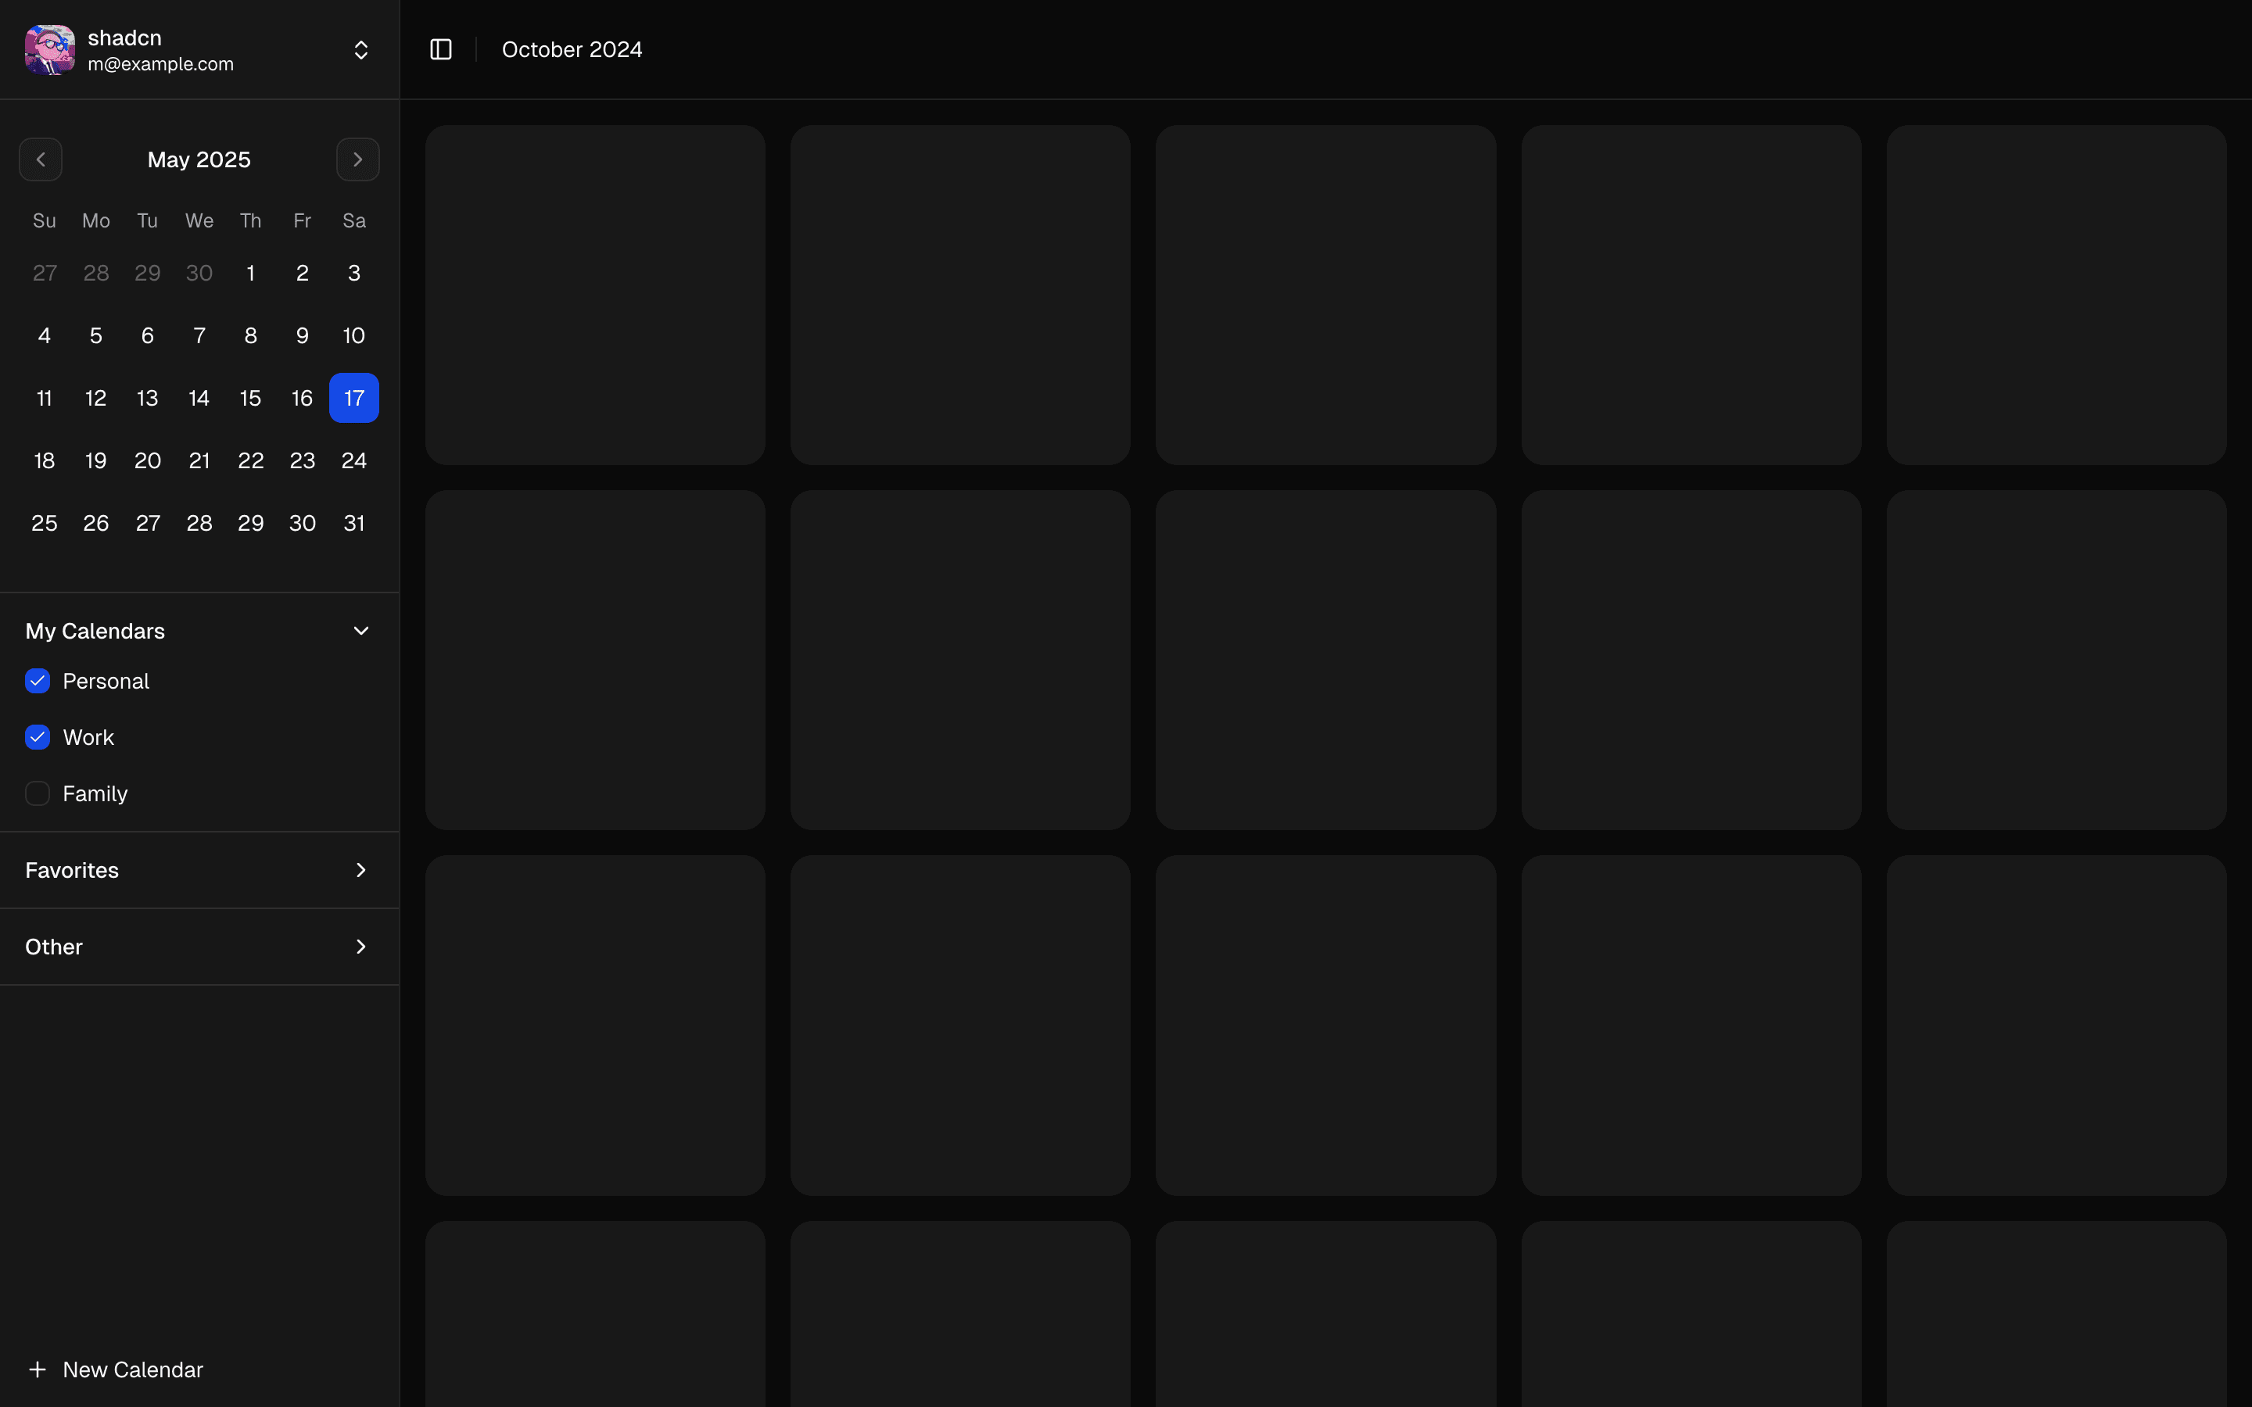Click the plus icon for New Calendar
2252x1407 pixels.
[x=38, y=1369]
